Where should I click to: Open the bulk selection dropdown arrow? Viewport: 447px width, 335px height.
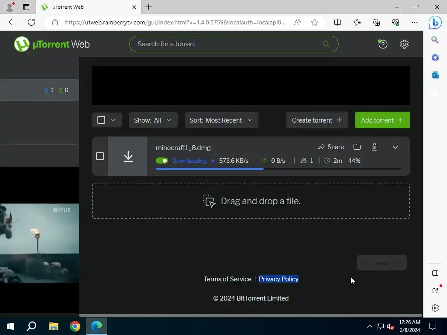point(113,120)
